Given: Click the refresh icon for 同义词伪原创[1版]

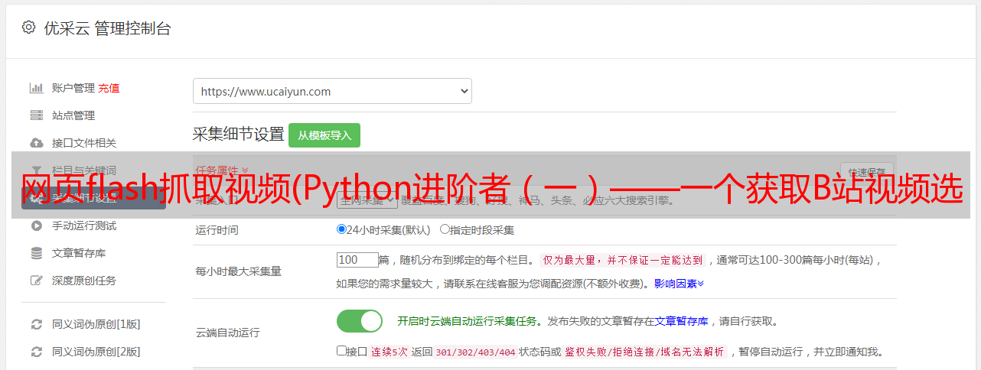Looking at the screenshot, I should pyautogui.click(x=36, y=324).
